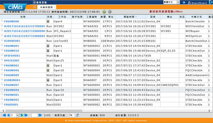Screen dimensions: 213x123
Task: Go to the first page
Action: point(4,115)
